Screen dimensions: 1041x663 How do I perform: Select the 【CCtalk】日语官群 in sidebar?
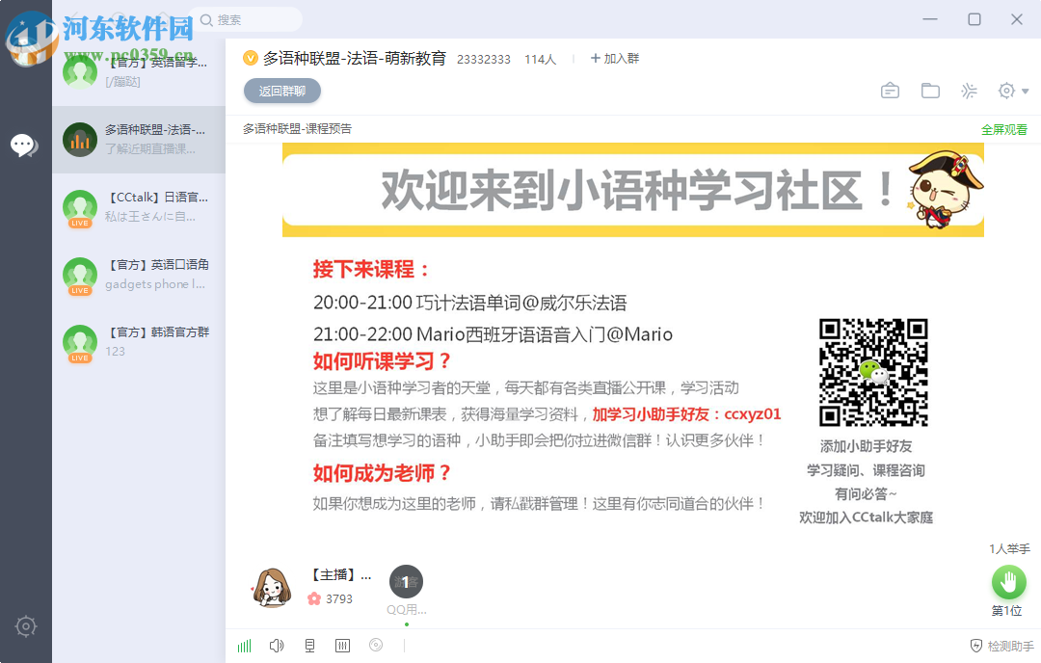pos(138,209)
